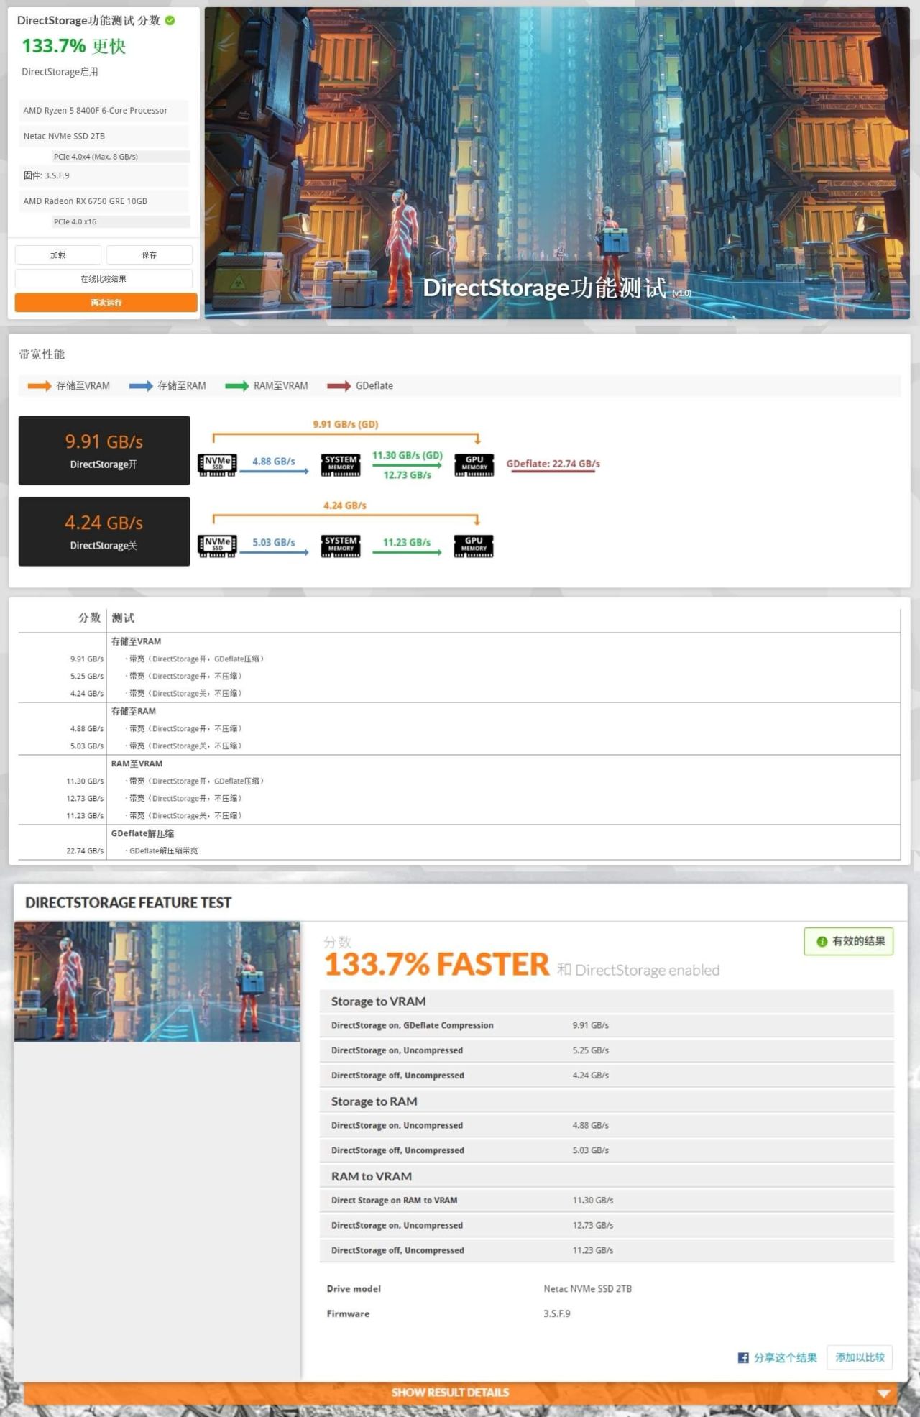This screenshot has width=920, height=1417.
Task: Click the 保存 button
Action: coord(149,255)
